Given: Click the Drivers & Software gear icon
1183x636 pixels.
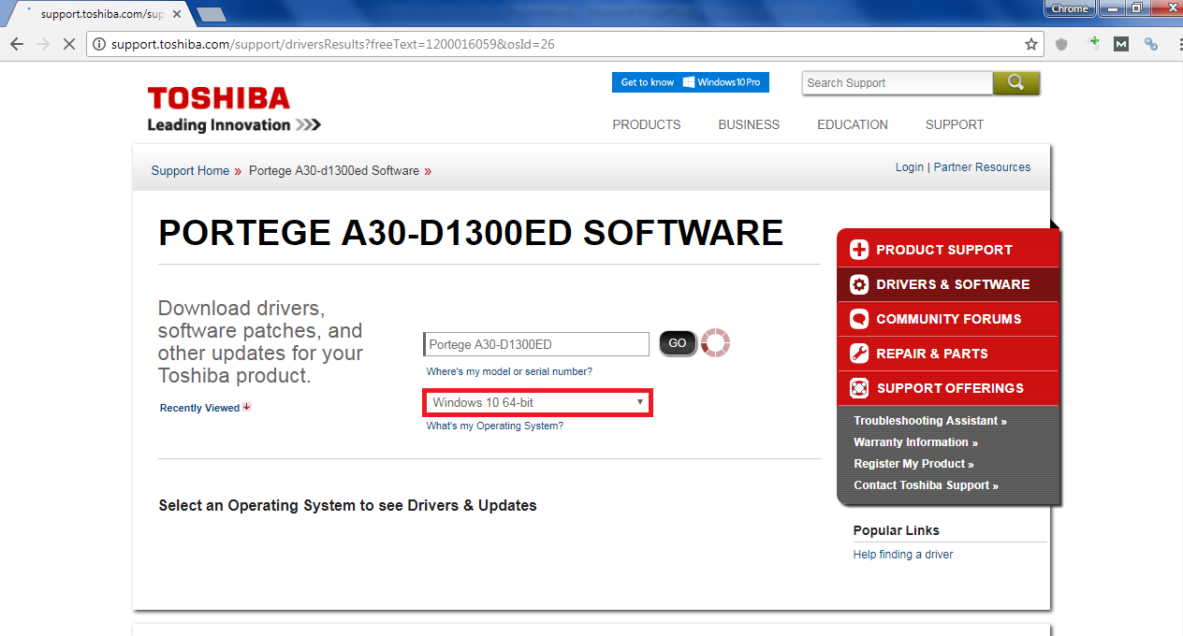Looking at the screenshot, I should (859, 284).
